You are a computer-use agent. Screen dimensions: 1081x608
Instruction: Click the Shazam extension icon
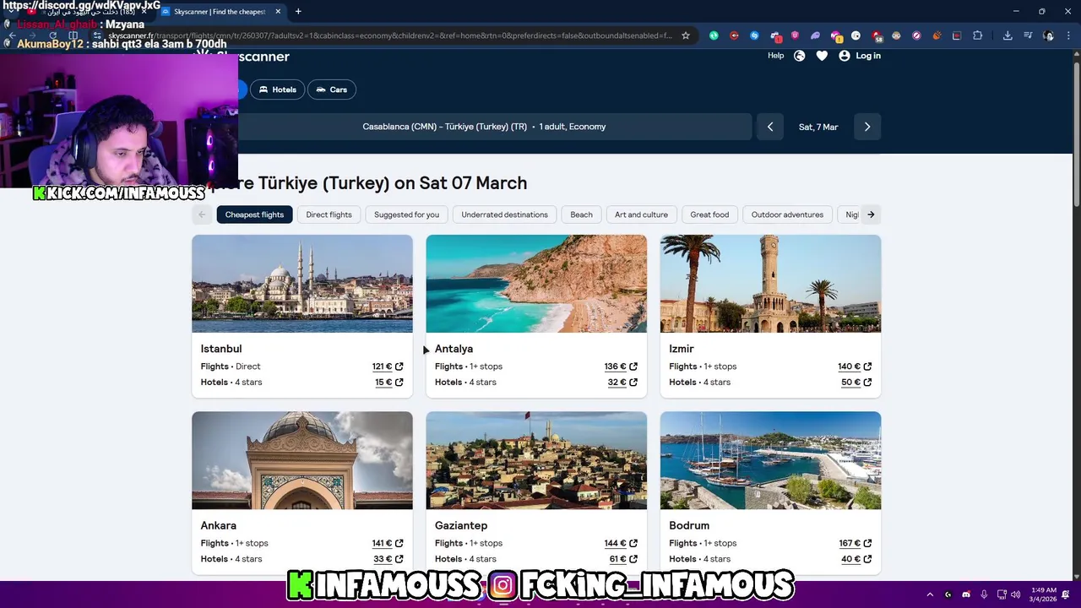(x=754, y=35)
